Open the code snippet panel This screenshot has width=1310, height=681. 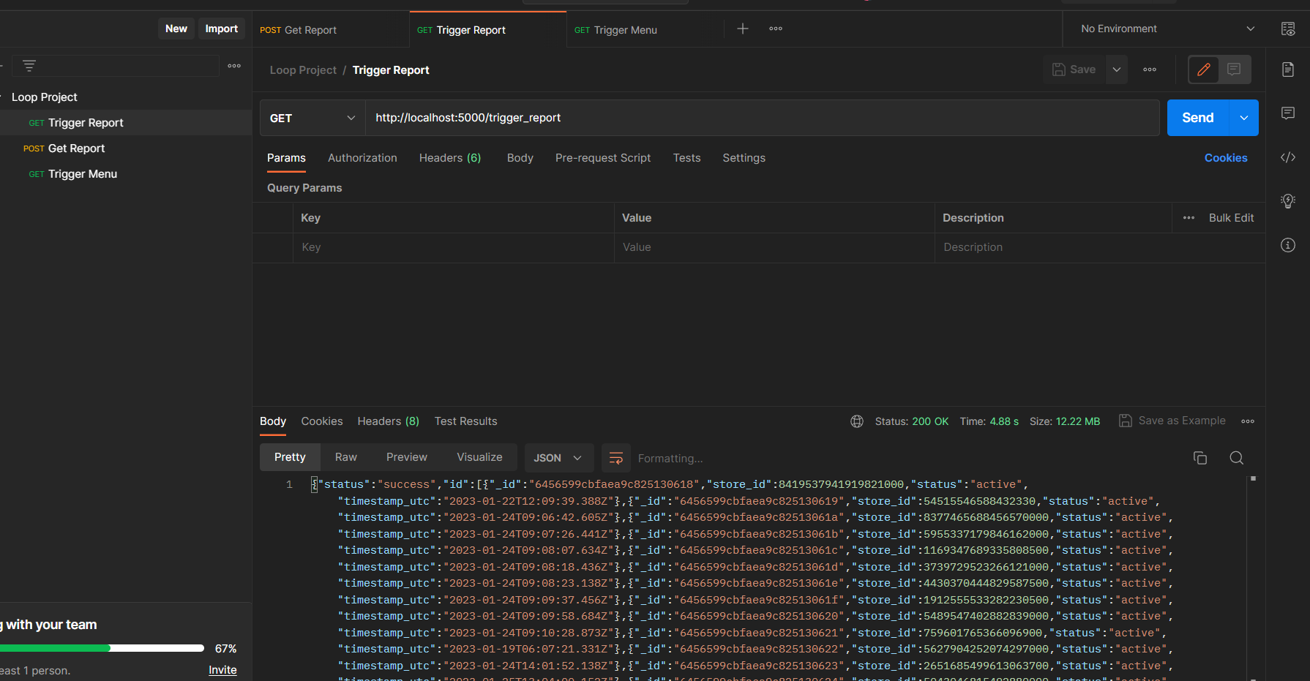pos(1288,157)
